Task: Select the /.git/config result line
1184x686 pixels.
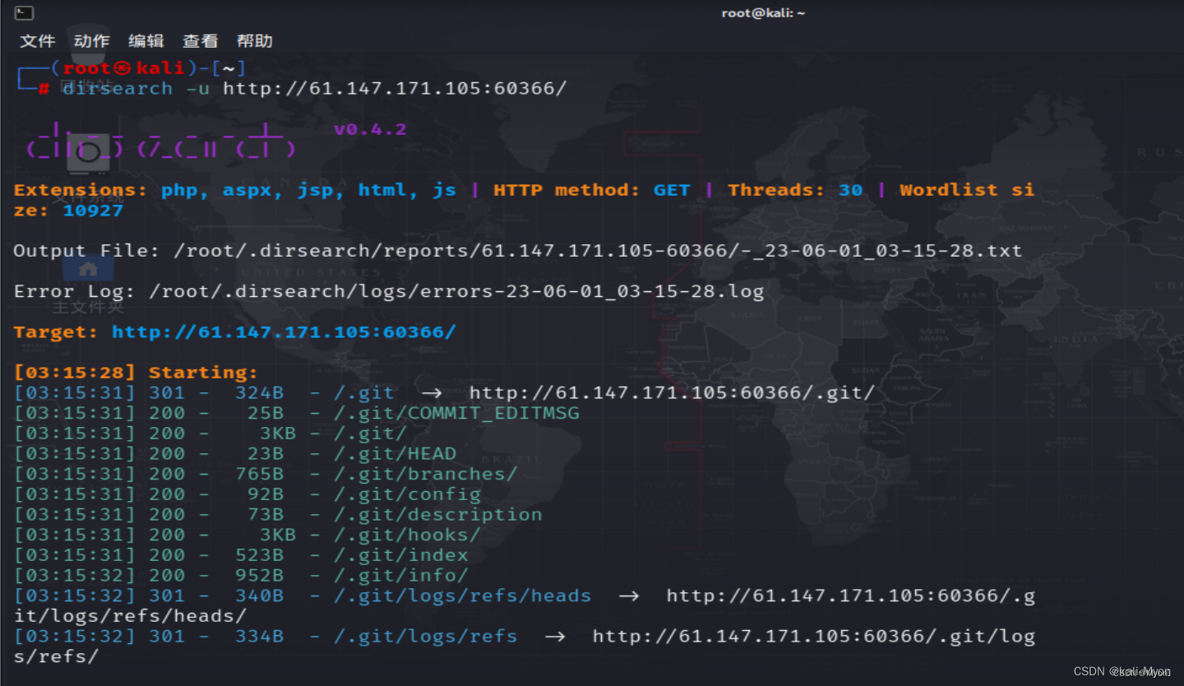Action: tap(247, 494)
